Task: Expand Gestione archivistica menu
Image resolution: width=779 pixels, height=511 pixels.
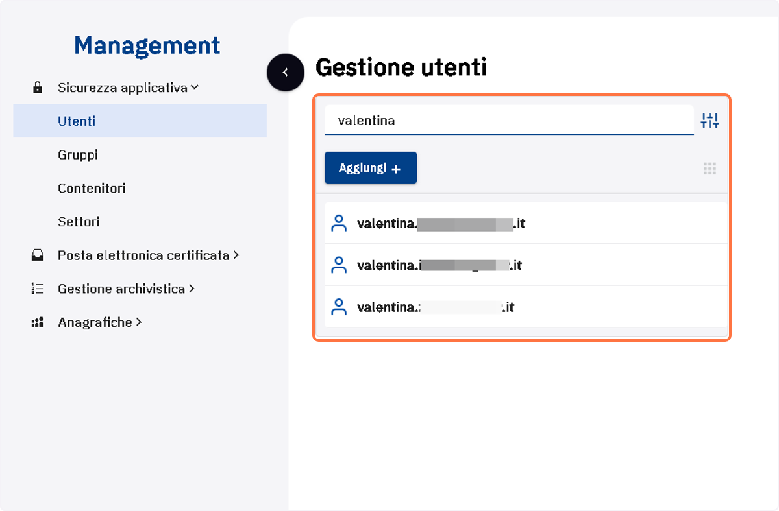Action: pos(127,289)
